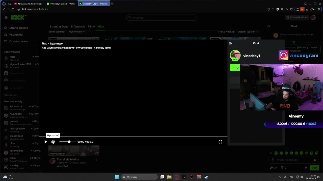Open the browser translate icon
This screenshot has width=323, height=181.
click(282, 9)
